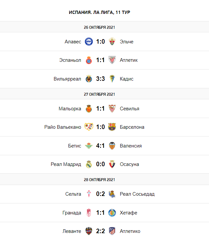Viewport: 209px width, 239px height.
Task: Click the Испания. Ла Лига, 11 тур title
Action: point(99,12)
